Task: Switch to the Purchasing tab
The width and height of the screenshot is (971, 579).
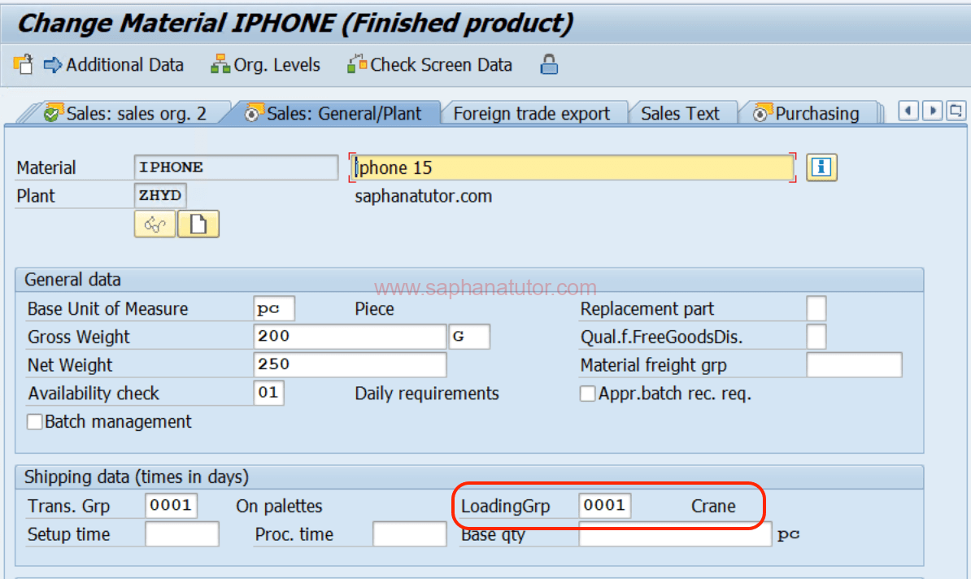Action: coord(807,113)
